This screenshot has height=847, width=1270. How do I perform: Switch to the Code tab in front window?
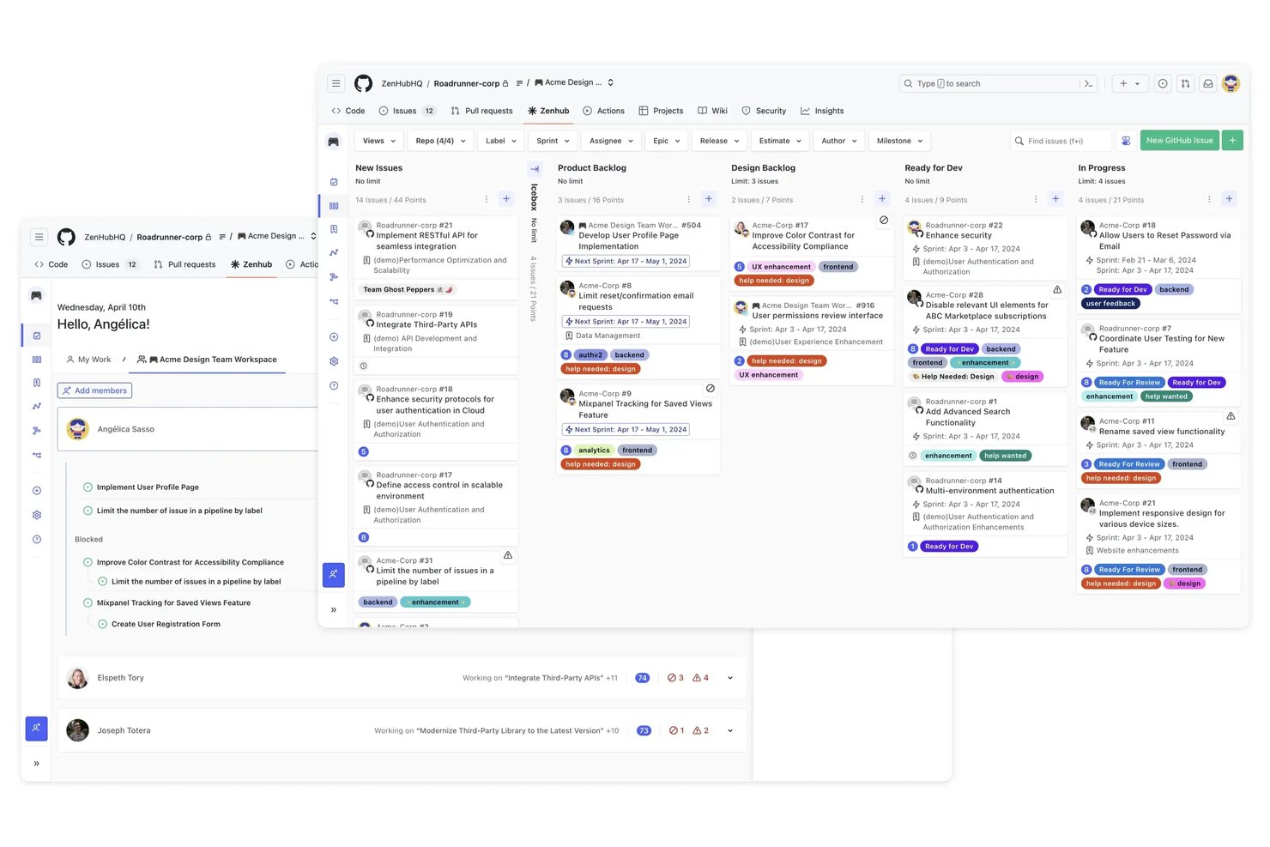click(348, 111)
